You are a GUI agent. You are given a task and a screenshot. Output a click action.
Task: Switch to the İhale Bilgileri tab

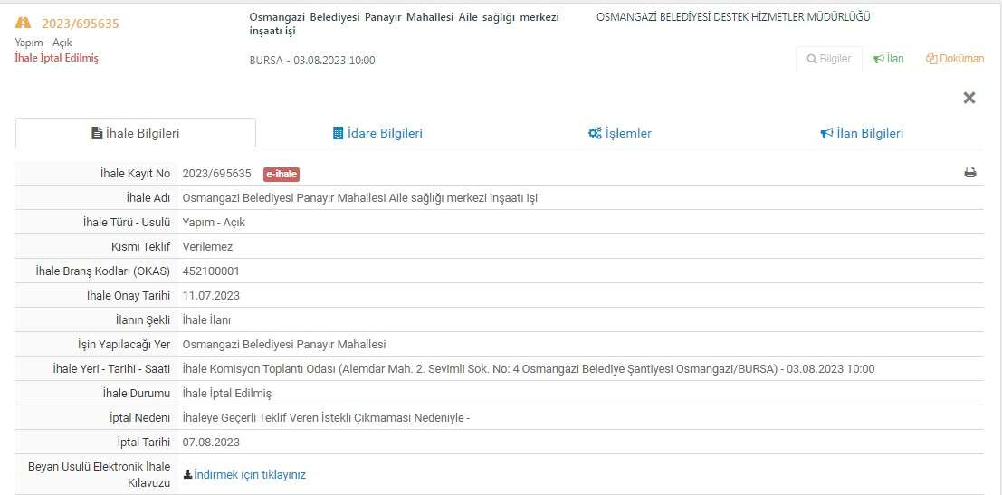point(136,133)
